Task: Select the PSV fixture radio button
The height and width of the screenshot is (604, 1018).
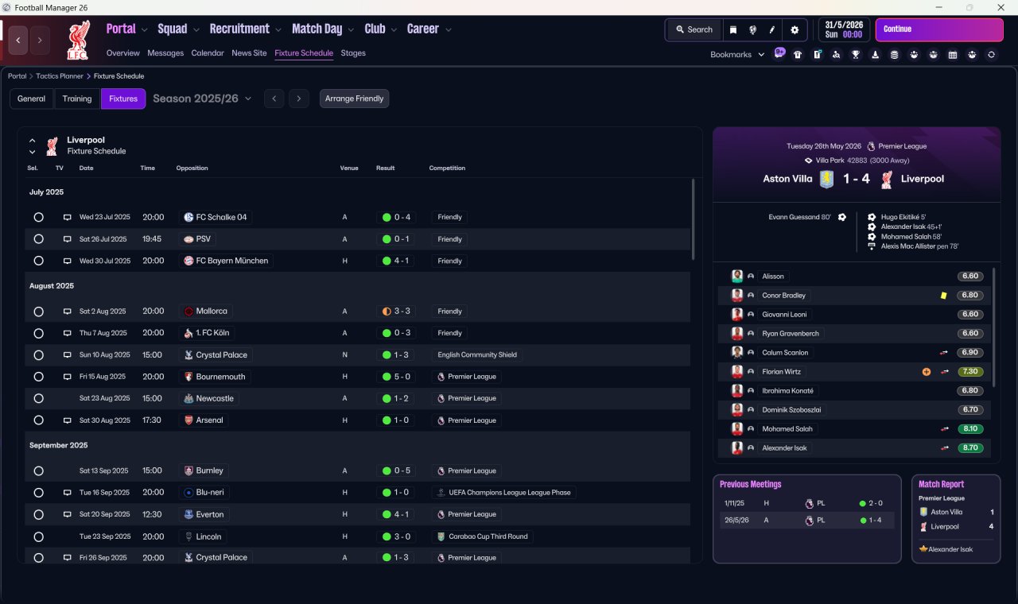Action: (x=38, y=239)
